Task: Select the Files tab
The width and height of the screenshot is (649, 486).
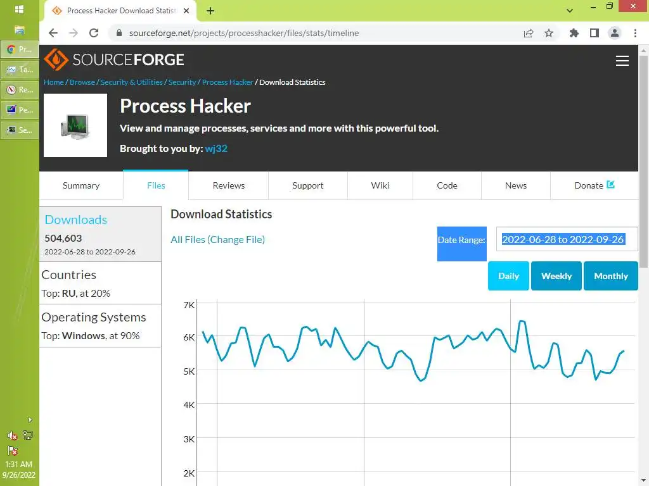Action: point(156,185)
